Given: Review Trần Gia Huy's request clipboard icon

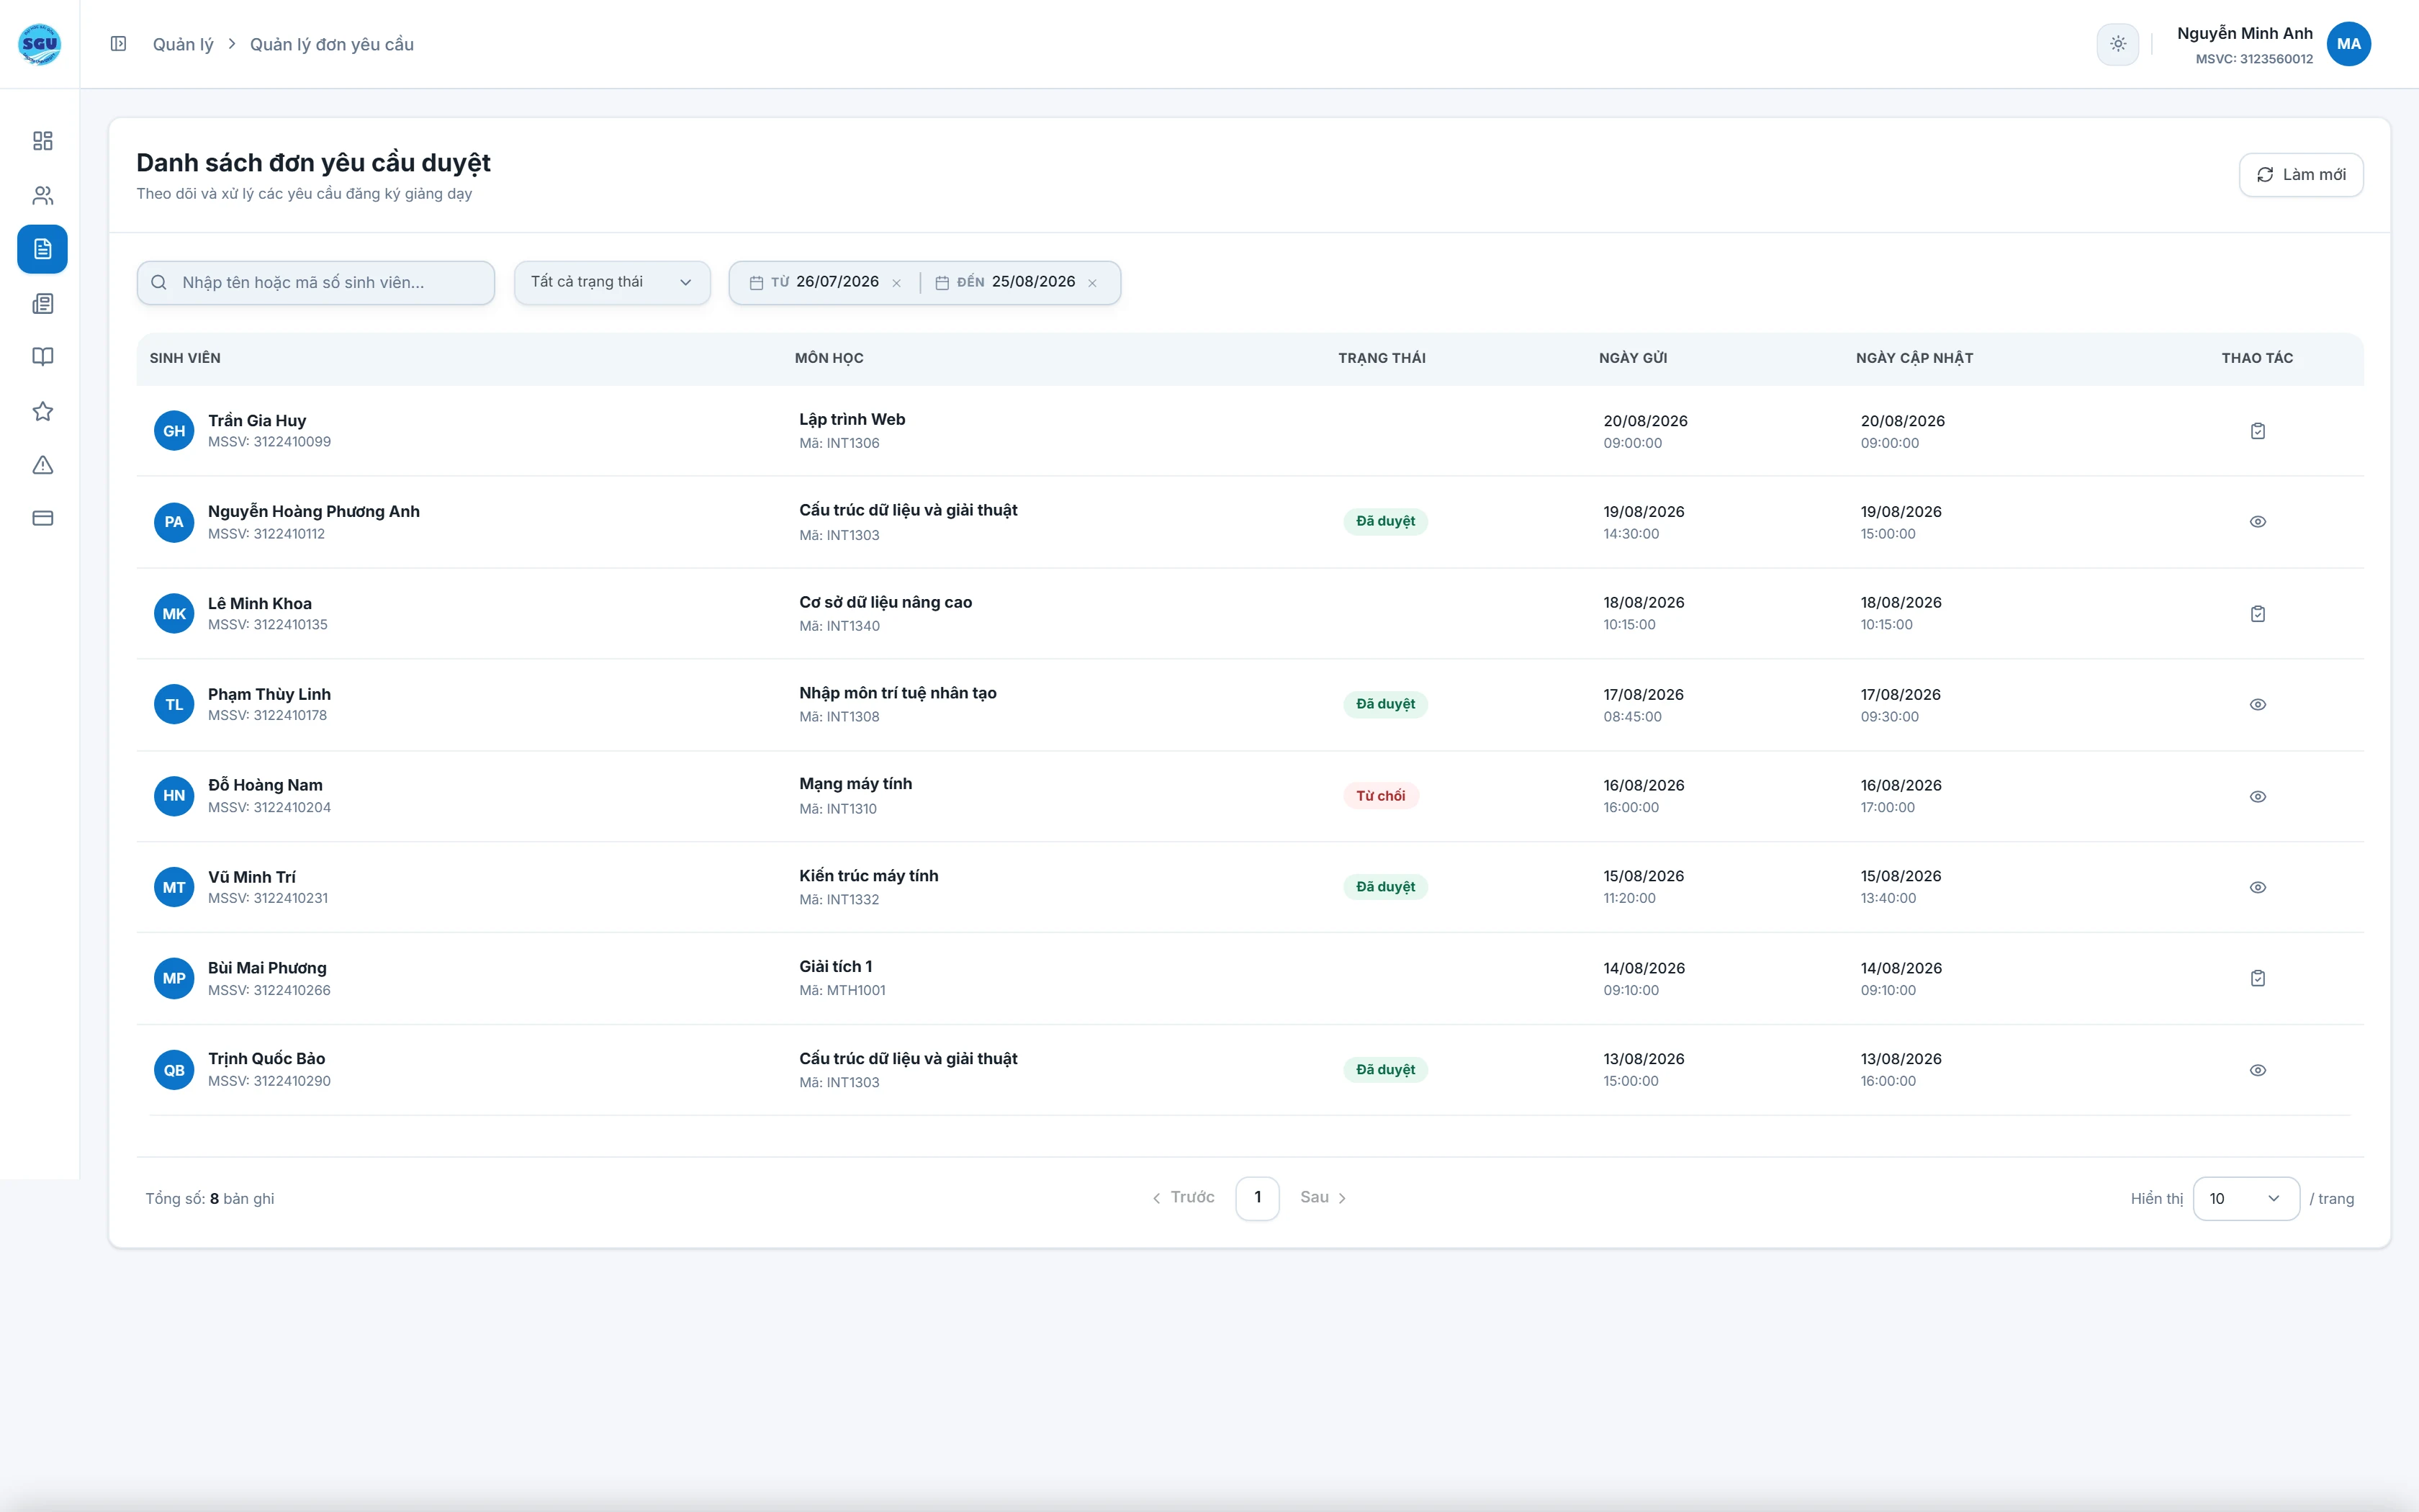Looking at the screenshot, I should coord(2257,431).
